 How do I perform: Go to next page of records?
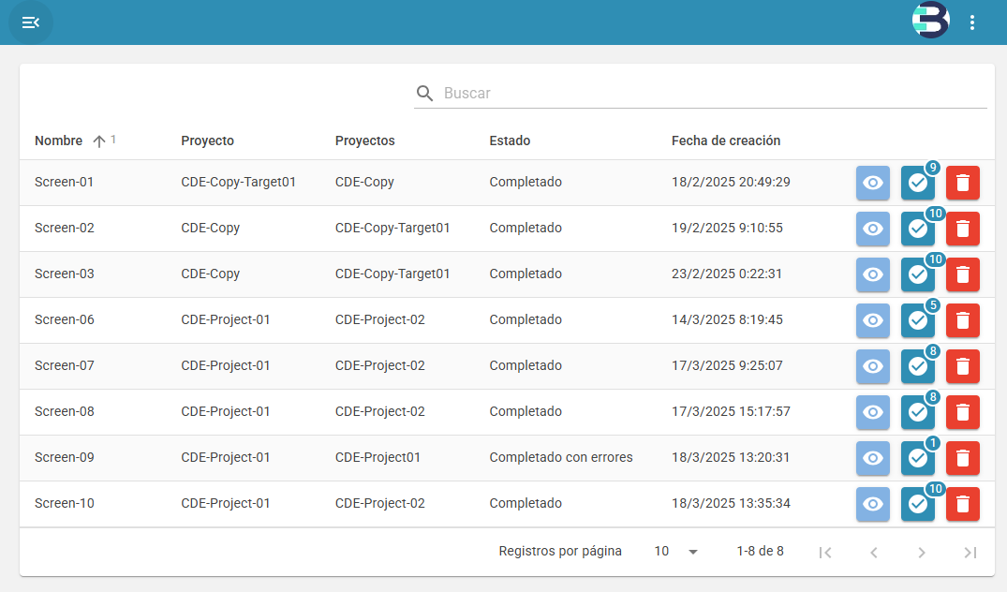[922, 553]
